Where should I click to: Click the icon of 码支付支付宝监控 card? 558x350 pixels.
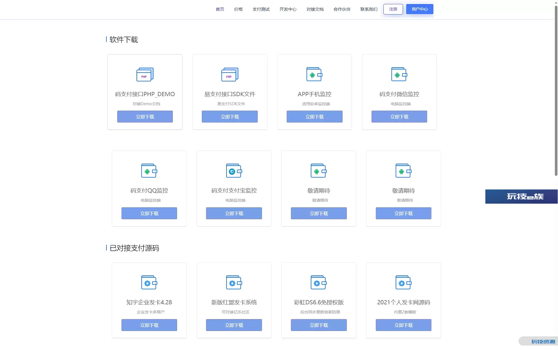234,171
